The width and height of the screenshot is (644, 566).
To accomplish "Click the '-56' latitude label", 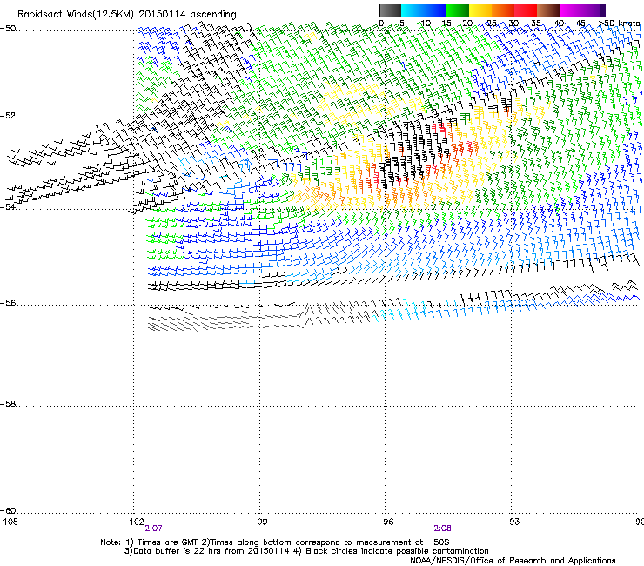I will coord(8,303).
